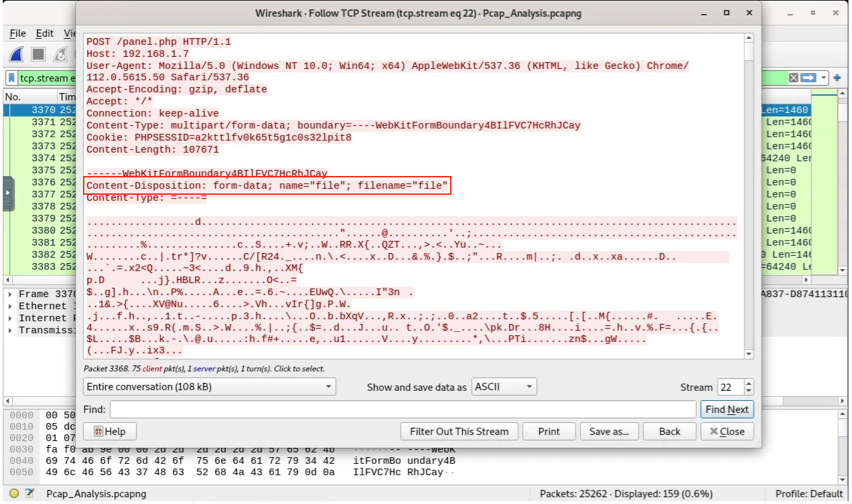The image size is (852, 504).
Task: Click the Wireshark shark fin start capture icon
Action: click(x=16, y=55)
